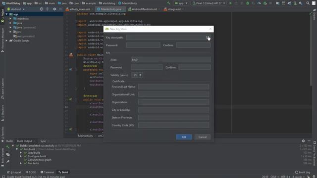Click the Build panel pin icon

point(8,162)
